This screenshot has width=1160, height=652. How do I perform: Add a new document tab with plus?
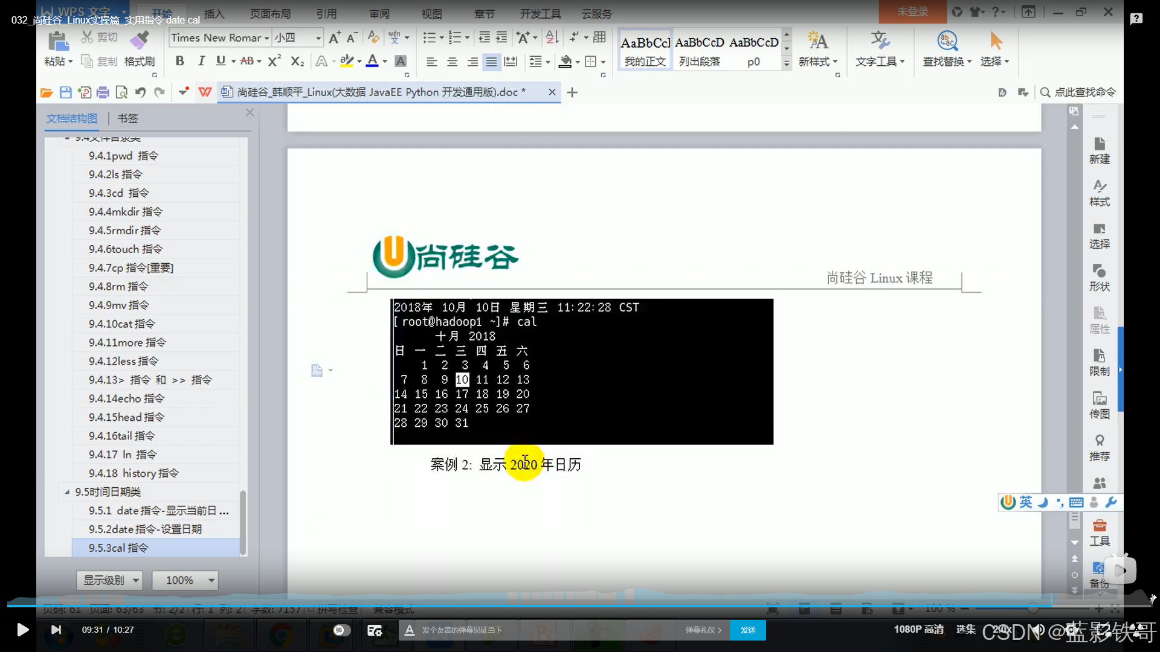(572, 92)
